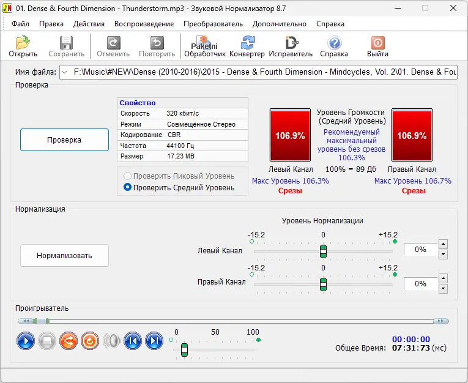
Task: Open a file with the Открыть icon
Action: 23,46
